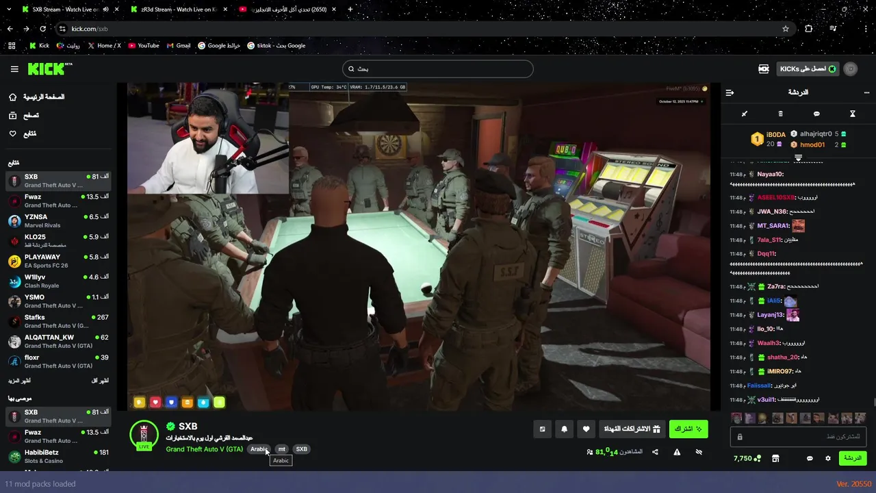Select the hourglass icon in the chat toolbar
Image resolution: width=876 pixels, height=493 pixels.
(x=853, y=114)
